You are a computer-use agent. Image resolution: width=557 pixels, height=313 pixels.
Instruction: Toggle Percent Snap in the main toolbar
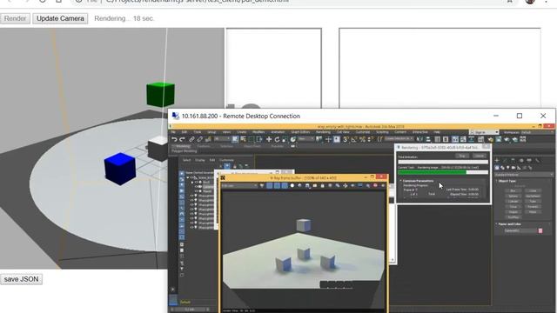(x=362, y=139)
